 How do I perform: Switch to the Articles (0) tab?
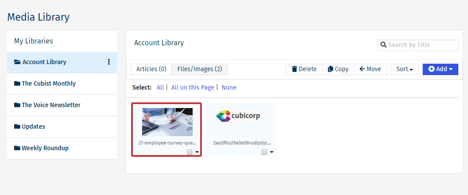[151, 69]
